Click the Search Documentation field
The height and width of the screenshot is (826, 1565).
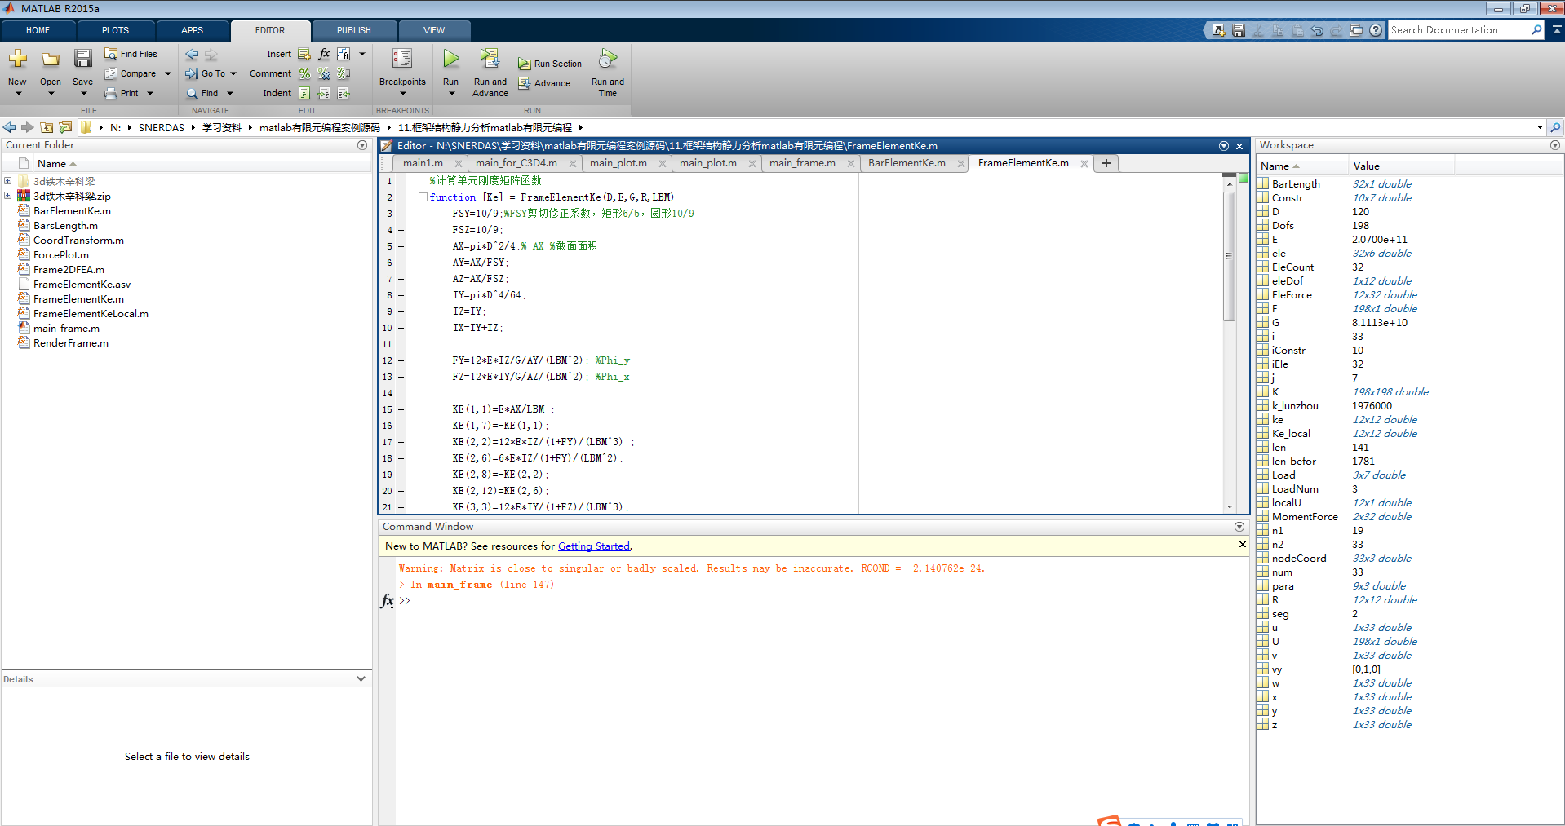[x=1459, y=30]
